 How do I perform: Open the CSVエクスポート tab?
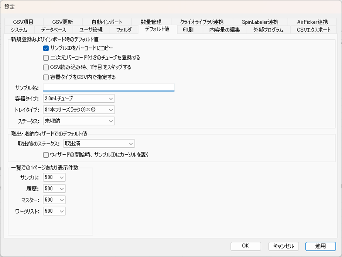(313, 30)
